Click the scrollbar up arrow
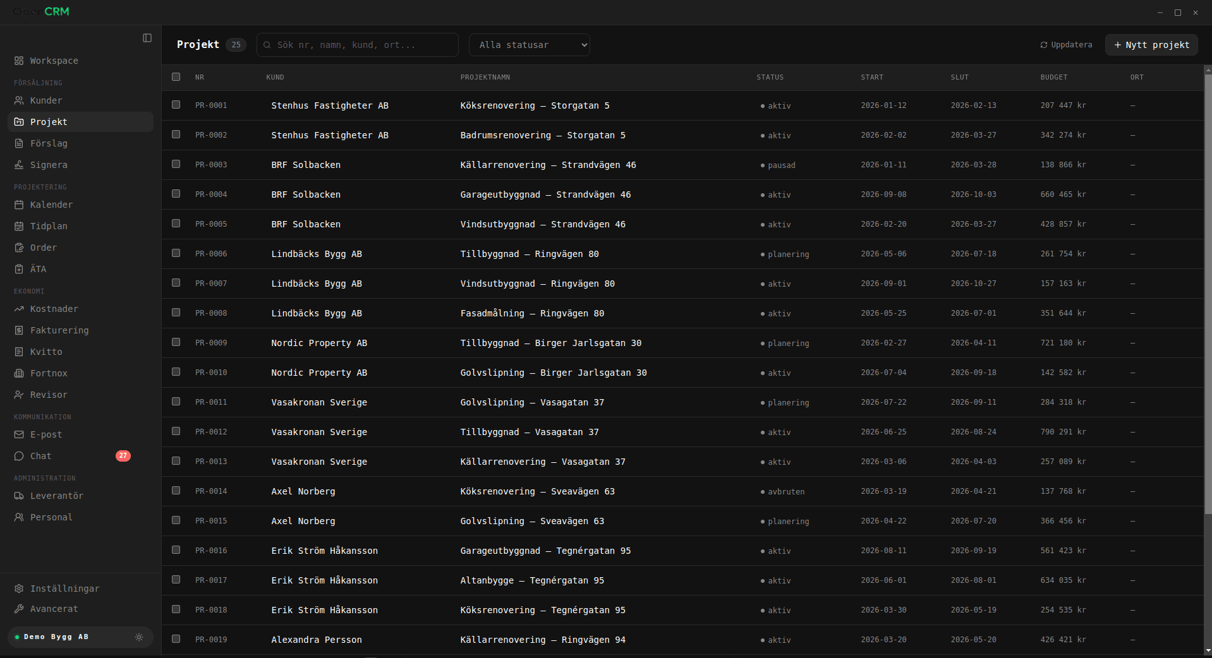The height and width of the screenshot is (658, 1212). click(1208, 69)
